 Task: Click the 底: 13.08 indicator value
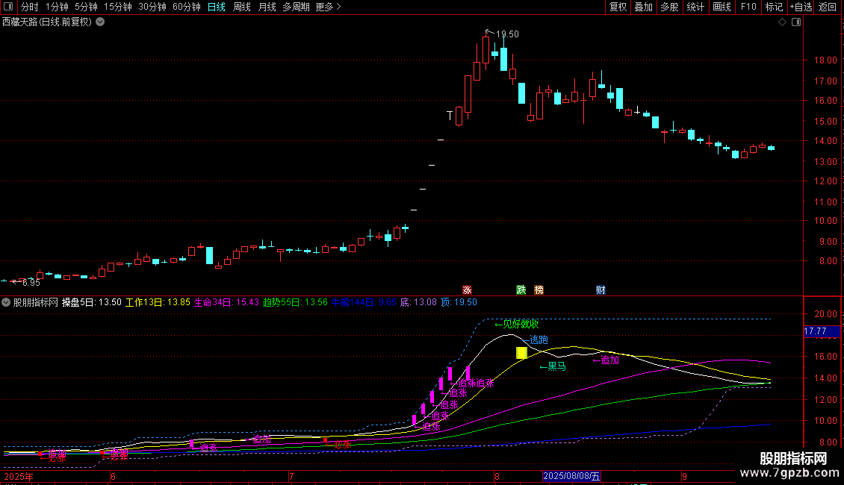point(418,302)
